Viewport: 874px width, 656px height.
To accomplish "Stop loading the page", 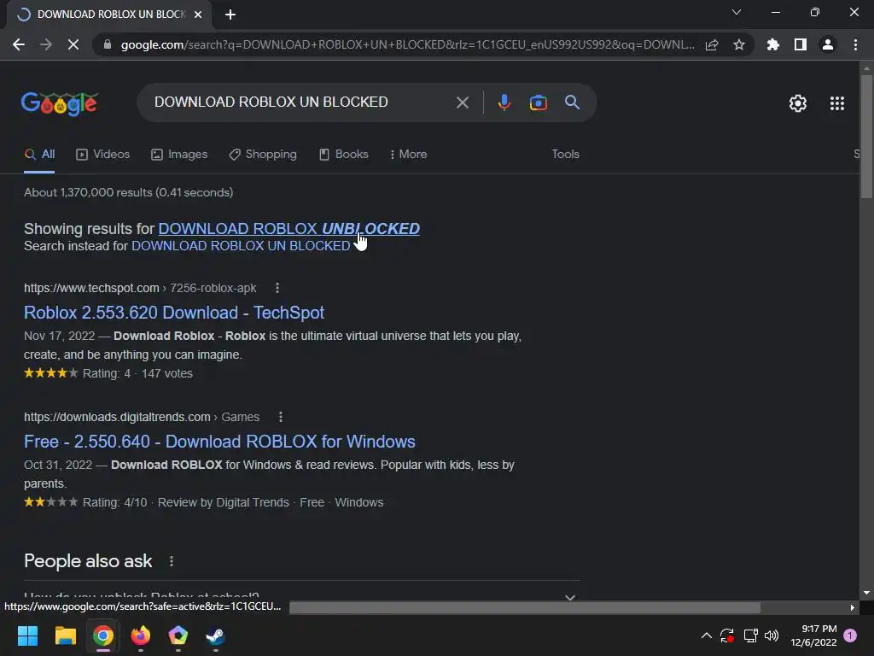I will click(73, 44).
